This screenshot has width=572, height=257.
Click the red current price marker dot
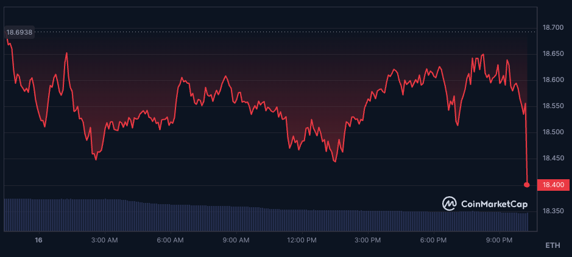click(527, 185)
